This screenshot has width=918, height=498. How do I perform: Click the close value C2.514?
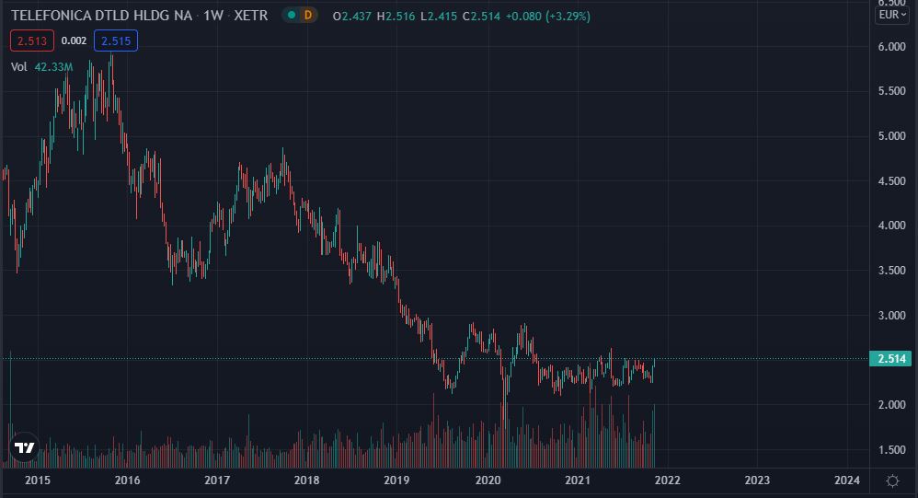tap(481, 17)
